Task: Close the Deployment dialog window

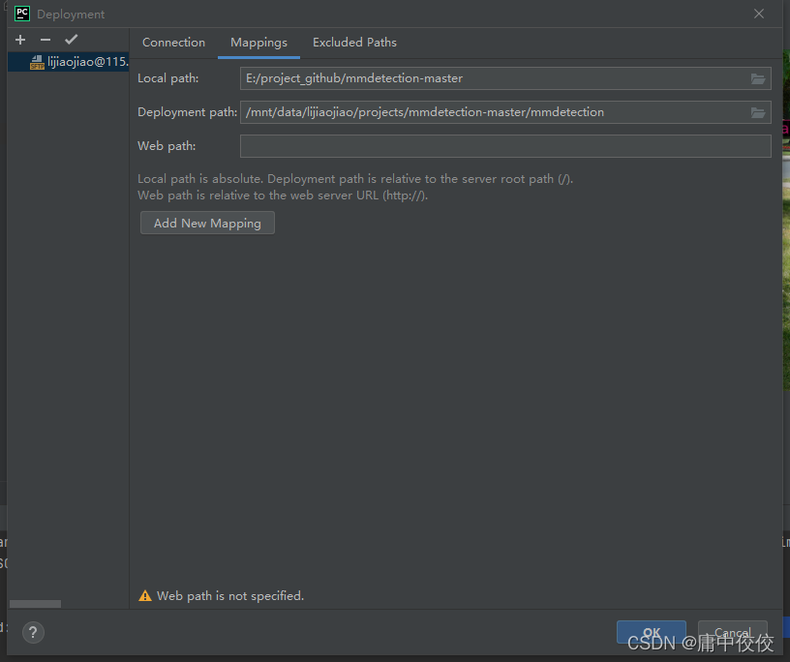Action: click(759, 14)
